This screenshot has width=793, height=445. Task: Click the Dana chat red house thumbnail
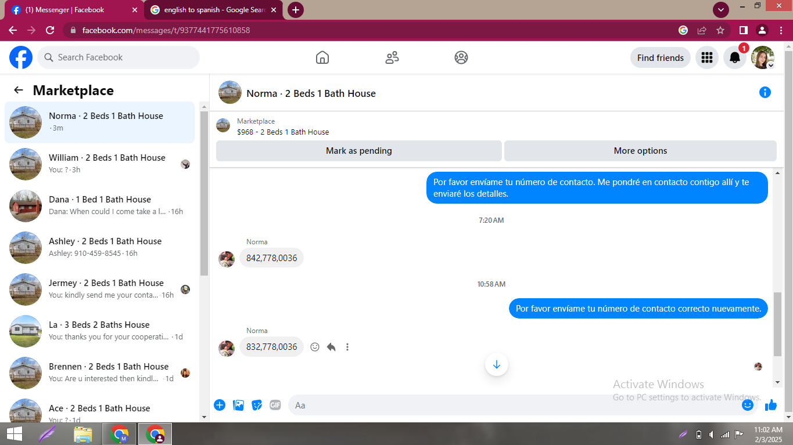[26, 206]
